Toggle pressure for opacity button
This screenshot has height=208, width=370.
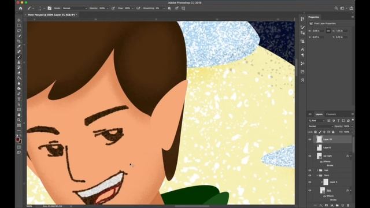click(113, 8)
